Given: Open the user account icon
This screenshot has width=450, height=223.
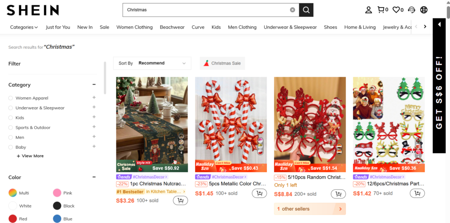Looking at the screenshot, I should pos(369,10).
